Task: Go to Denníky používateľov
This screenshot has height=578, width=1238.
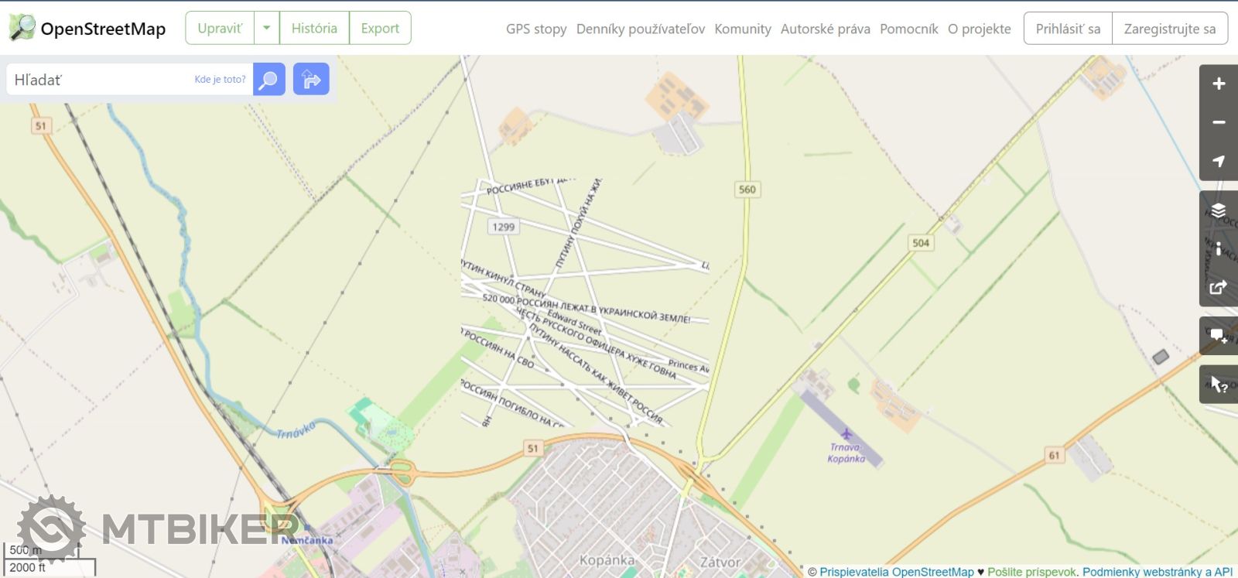Action: pos(640,29)
